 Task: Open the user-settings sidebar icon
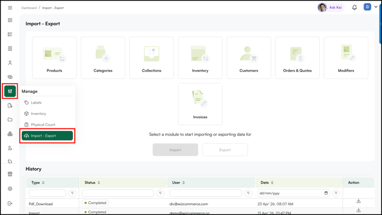(x=10, y=148)
